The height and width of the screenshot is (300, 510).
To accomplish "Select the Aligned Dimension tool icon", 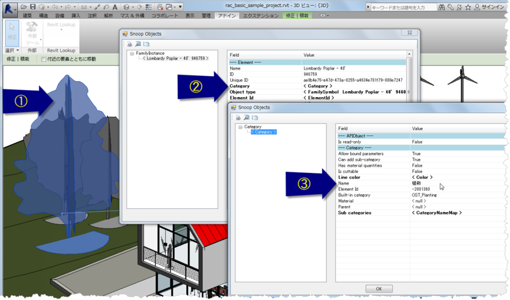I will [x=84, y=6].
